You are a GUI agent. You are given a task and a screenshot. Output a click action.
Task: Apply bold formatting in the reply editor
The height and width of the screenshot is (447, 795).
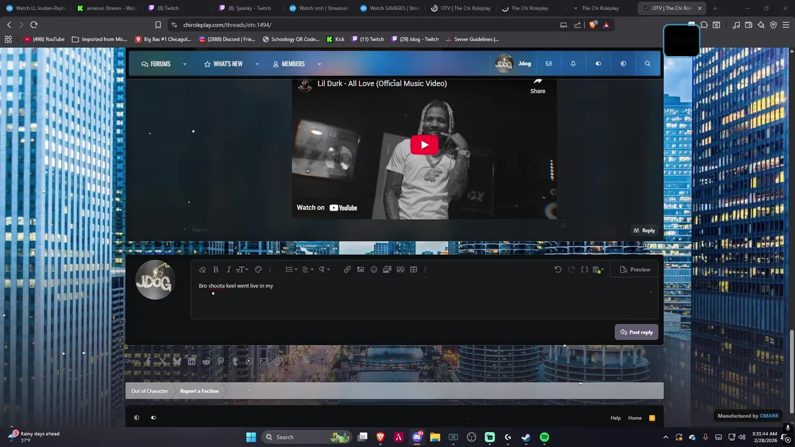click(216, 269)
